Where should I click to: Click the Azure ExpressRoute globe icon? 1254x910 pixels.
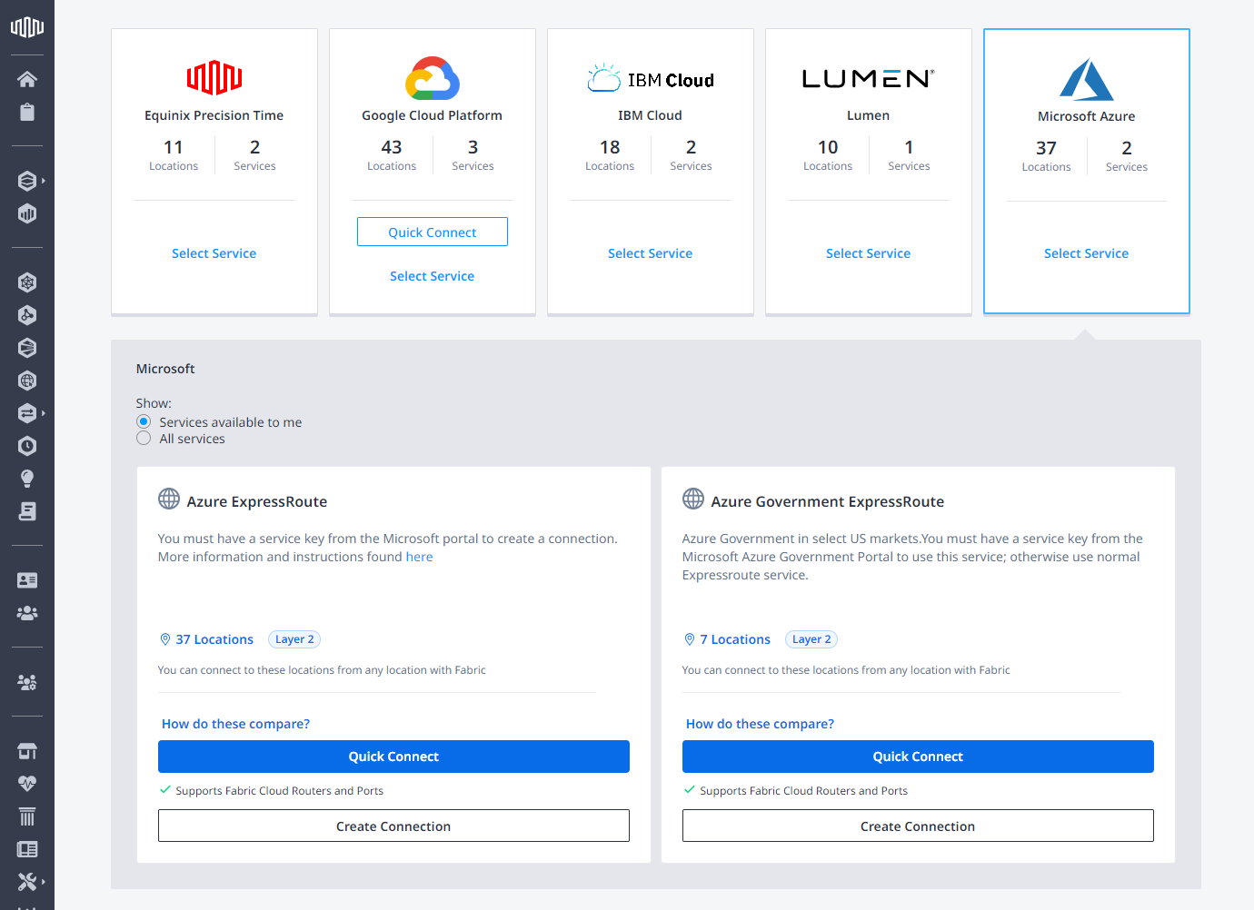pos(169,499)
